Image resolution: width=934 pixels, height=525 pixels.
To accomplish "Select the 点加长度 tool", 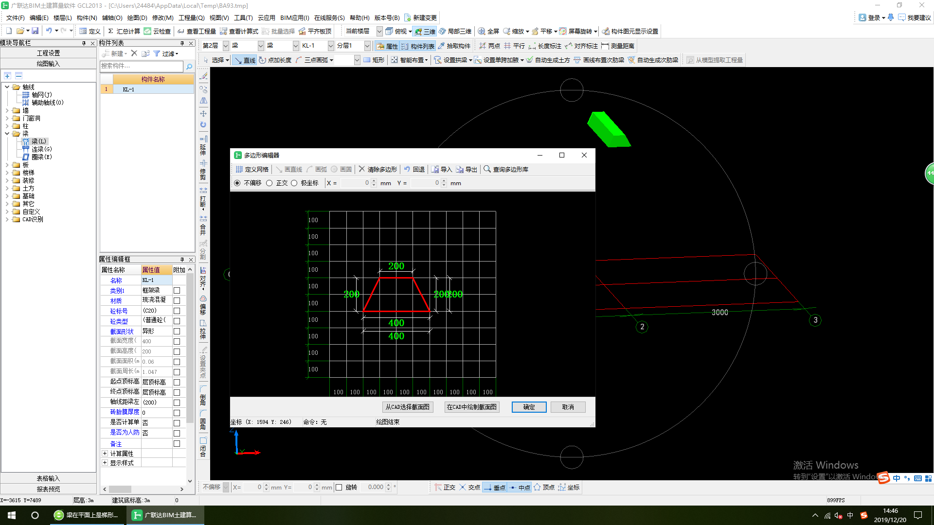I will (275, 60).
